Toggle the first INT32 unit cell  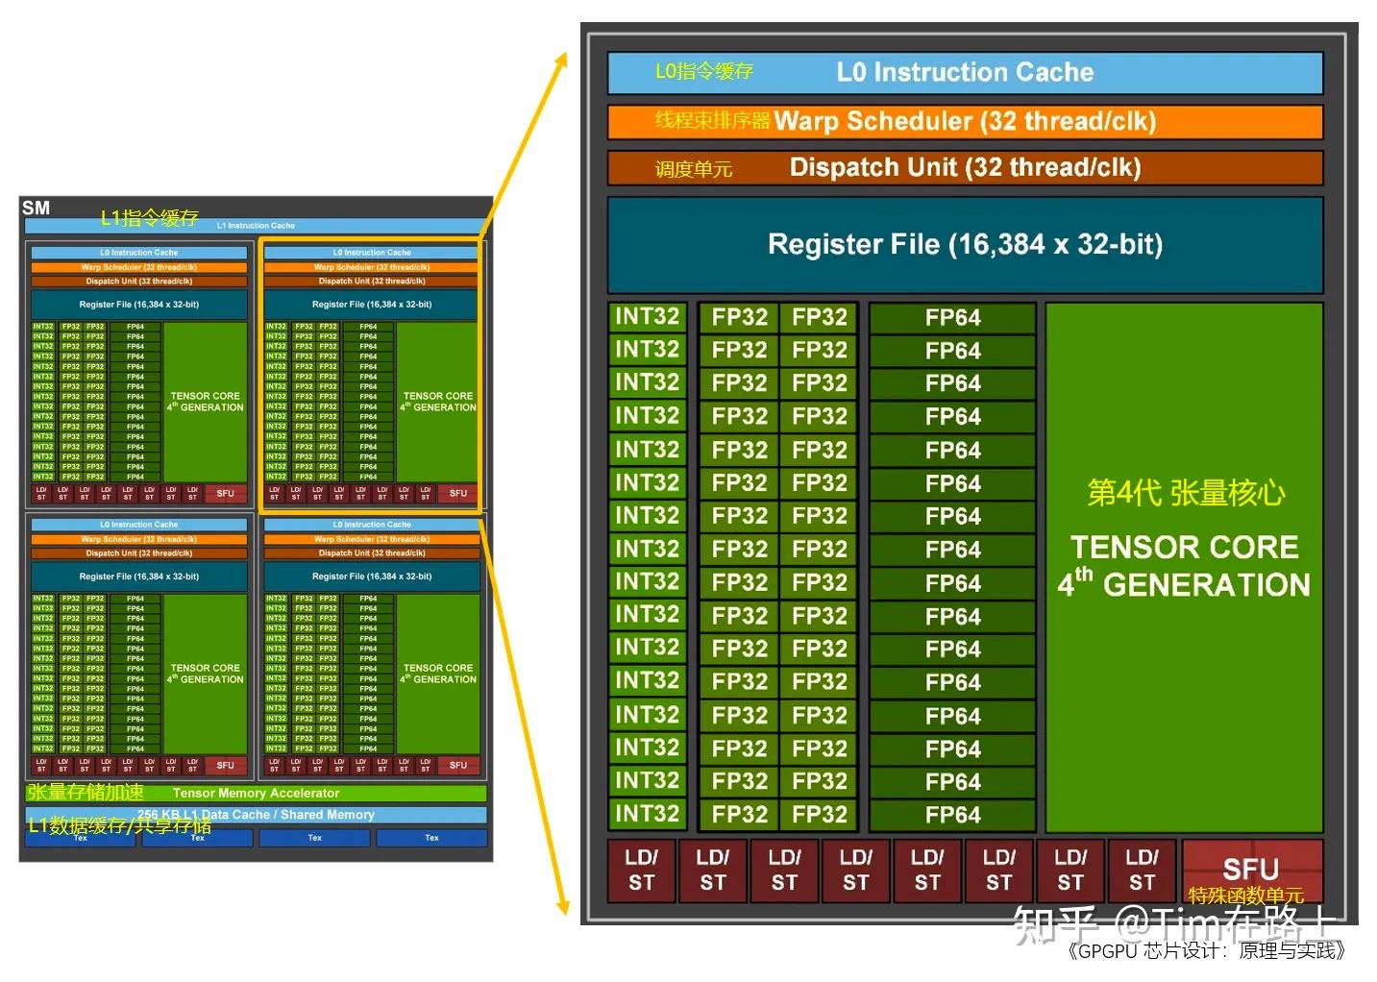[646, 316]
